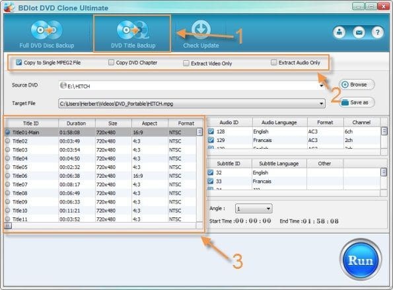Image resolution: width=393 pixels, height=290 pixels.
Task: Toggle Extract Audio Only checkbox
Action: (x=273, y=62)
